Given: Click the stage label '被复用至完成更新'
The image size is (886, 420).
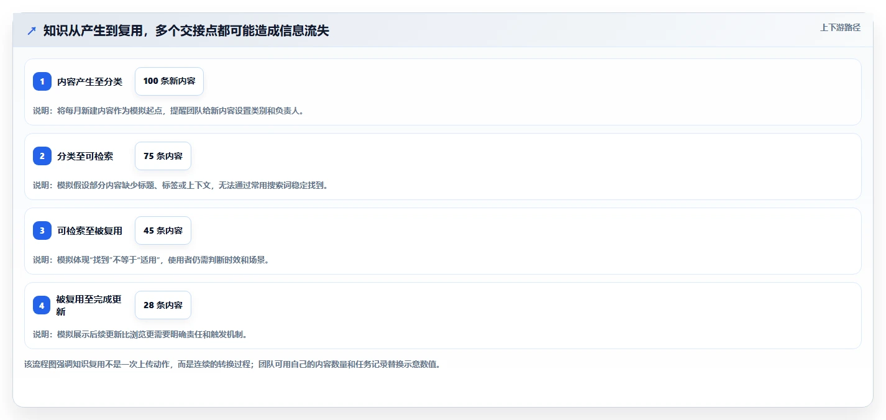Looking at the screenshot, I should click(89, 305).
